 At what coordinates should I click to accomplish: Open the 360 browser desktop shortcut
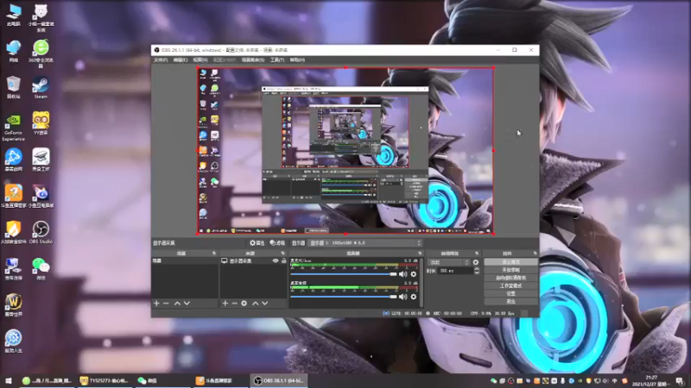[41, 53]
